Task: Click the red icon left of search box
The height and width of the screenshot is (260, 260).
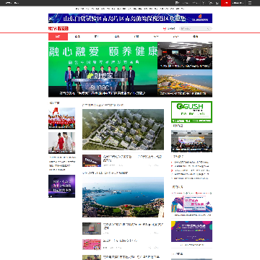Action: 165,28
